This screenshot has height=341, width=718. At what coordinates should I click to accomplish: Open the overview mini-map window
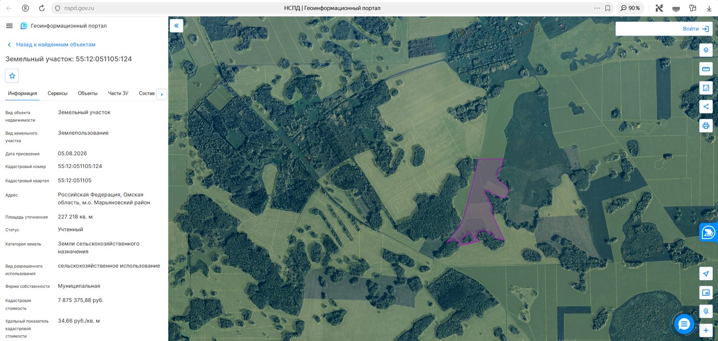(x=706, y=293)
